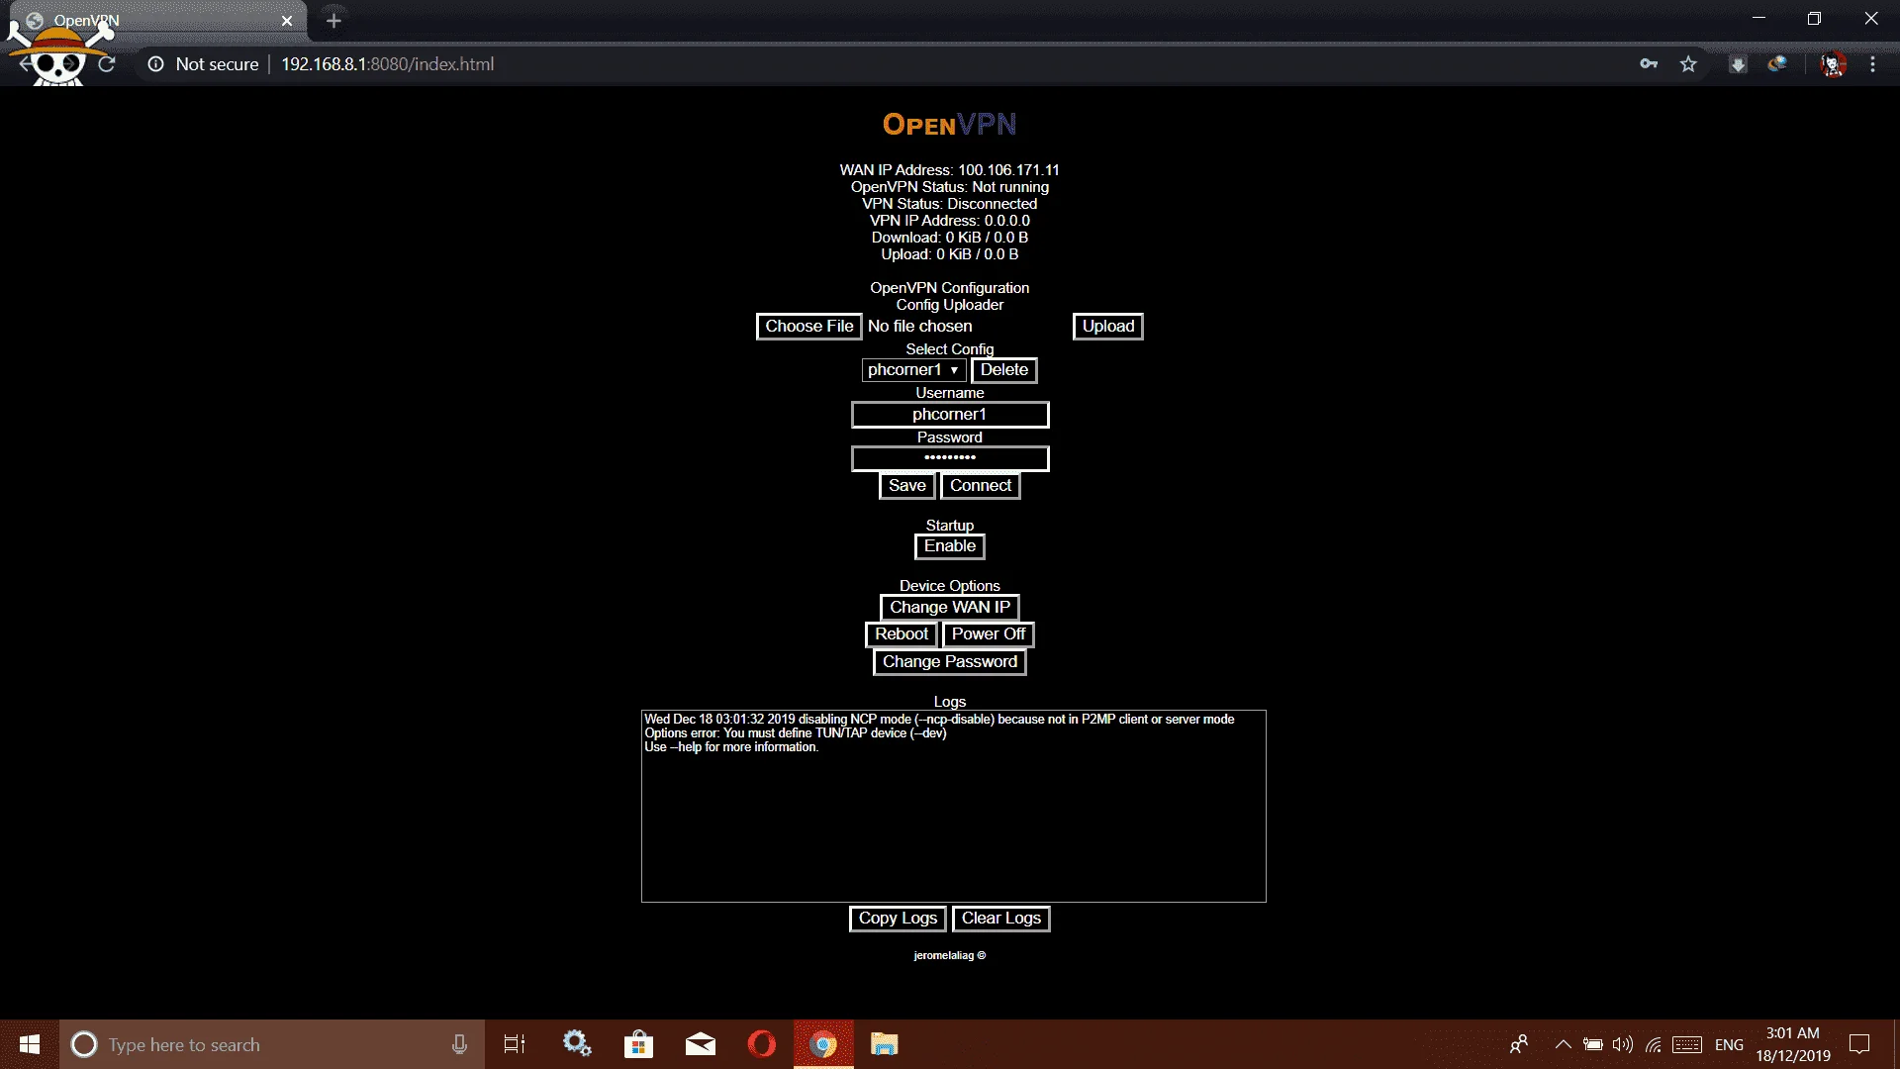Switch input language ENG
The image size is (1900, 1069).
(x=1729, y=1045)
